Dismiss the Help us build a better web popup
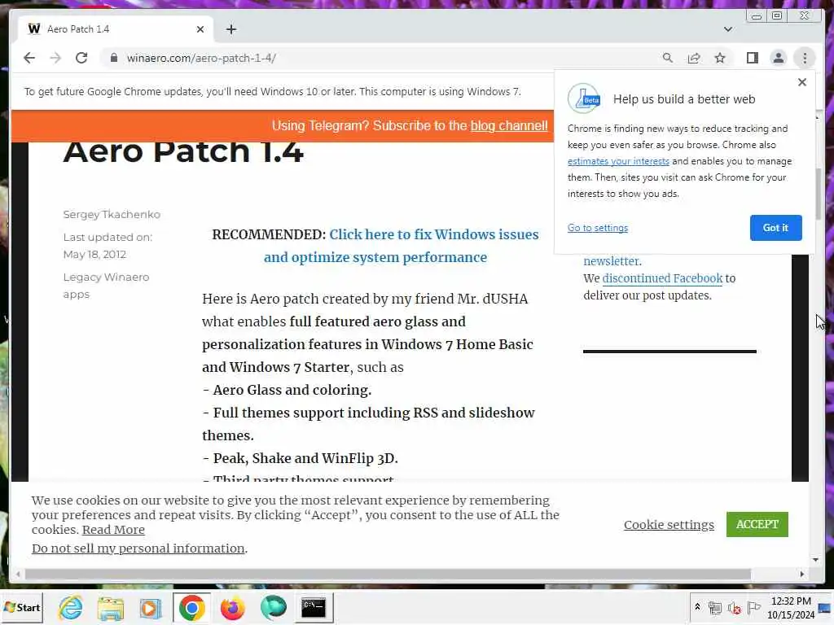The image size is (834, 625). [802, 82]
